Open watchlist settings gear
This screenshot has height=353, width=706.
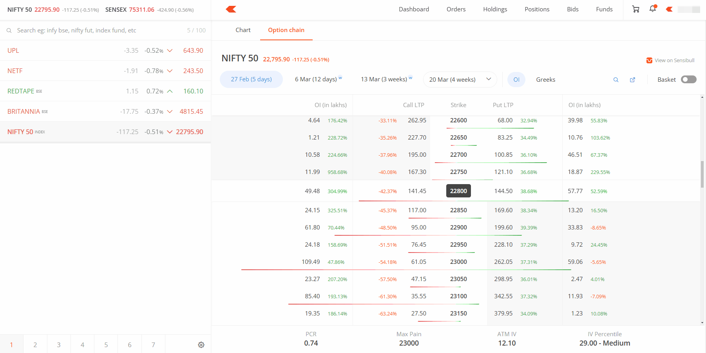coord(201,345)
